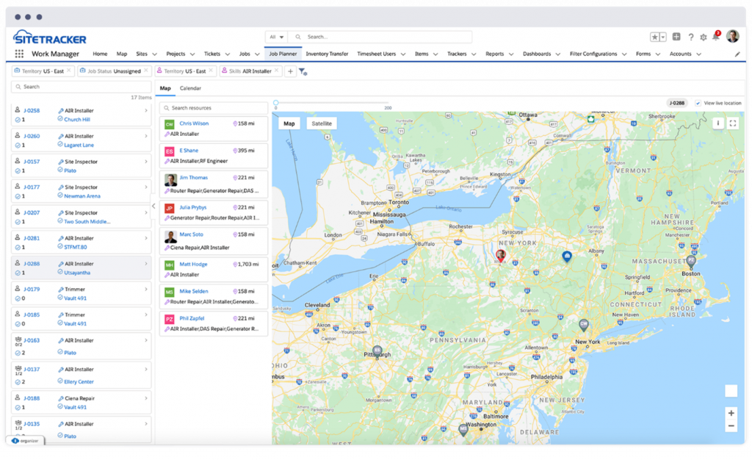Image resolution: width=752 pixels, height=460 pixels.
Task: Expand the Timesheet Users menu dropdown
Action: pyautogui.click(x=403, y=54)
